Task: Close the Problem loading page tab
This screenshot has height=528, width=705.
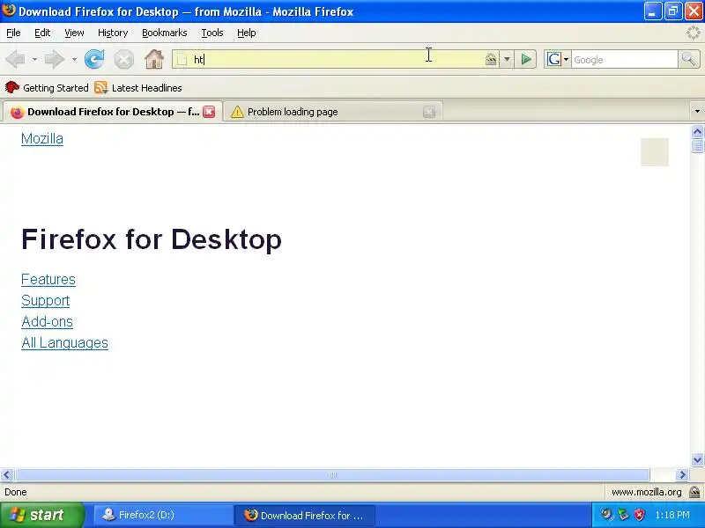Action: 429,112
